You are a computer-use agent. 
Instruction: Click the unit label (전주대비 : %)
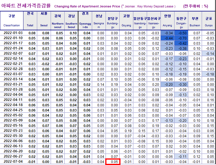[196, 6]
